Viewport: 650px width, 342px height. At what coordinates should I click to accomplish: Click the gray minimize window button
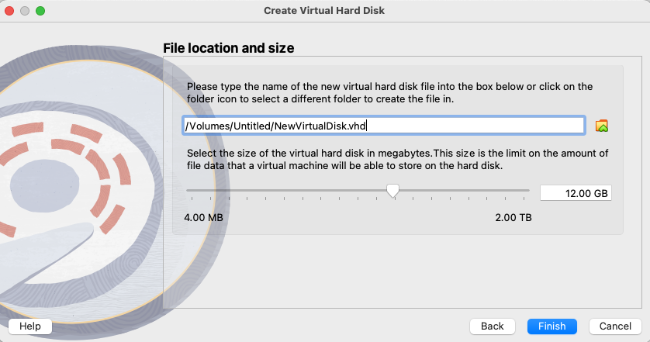tap(25, 11)
